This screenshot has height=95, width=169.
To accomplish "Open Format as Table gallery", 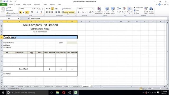I will [x=107, y=11].
